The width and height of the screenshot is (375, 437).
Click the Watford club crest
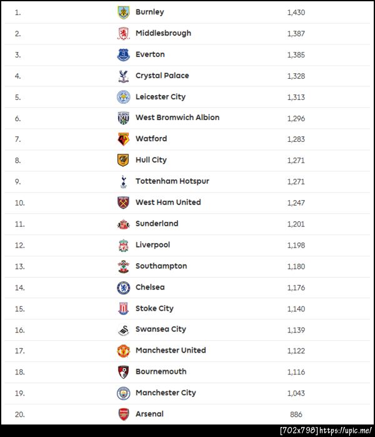coord(123,139)
